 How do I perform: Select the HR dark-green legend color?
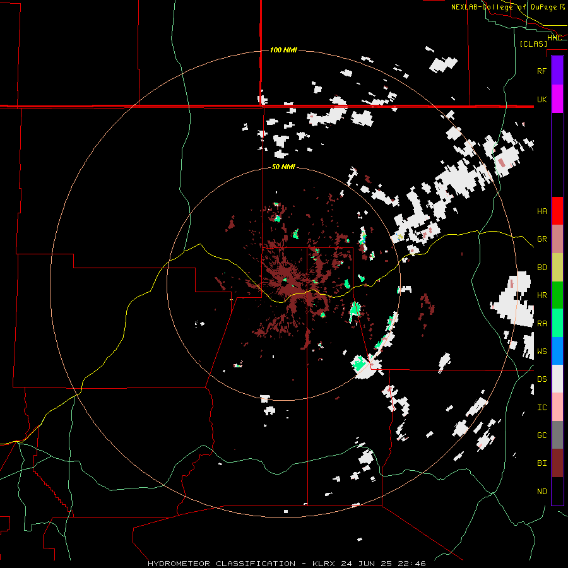coord(557,295)
